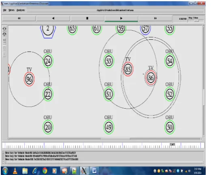This screenshot has width=211, height=175.
Task: Click the taskbar clock showing date
Action: 198,171
